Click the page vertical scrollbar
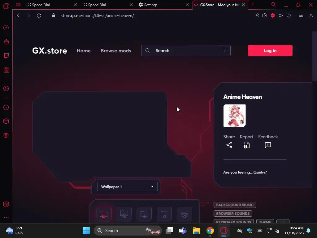Screen dimensions: 317x238 [315, 56]
